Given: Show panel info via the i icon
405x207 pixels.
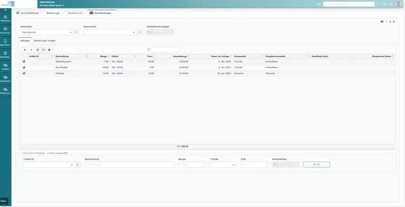Looking at the screenshot, I should pos(390,22).
